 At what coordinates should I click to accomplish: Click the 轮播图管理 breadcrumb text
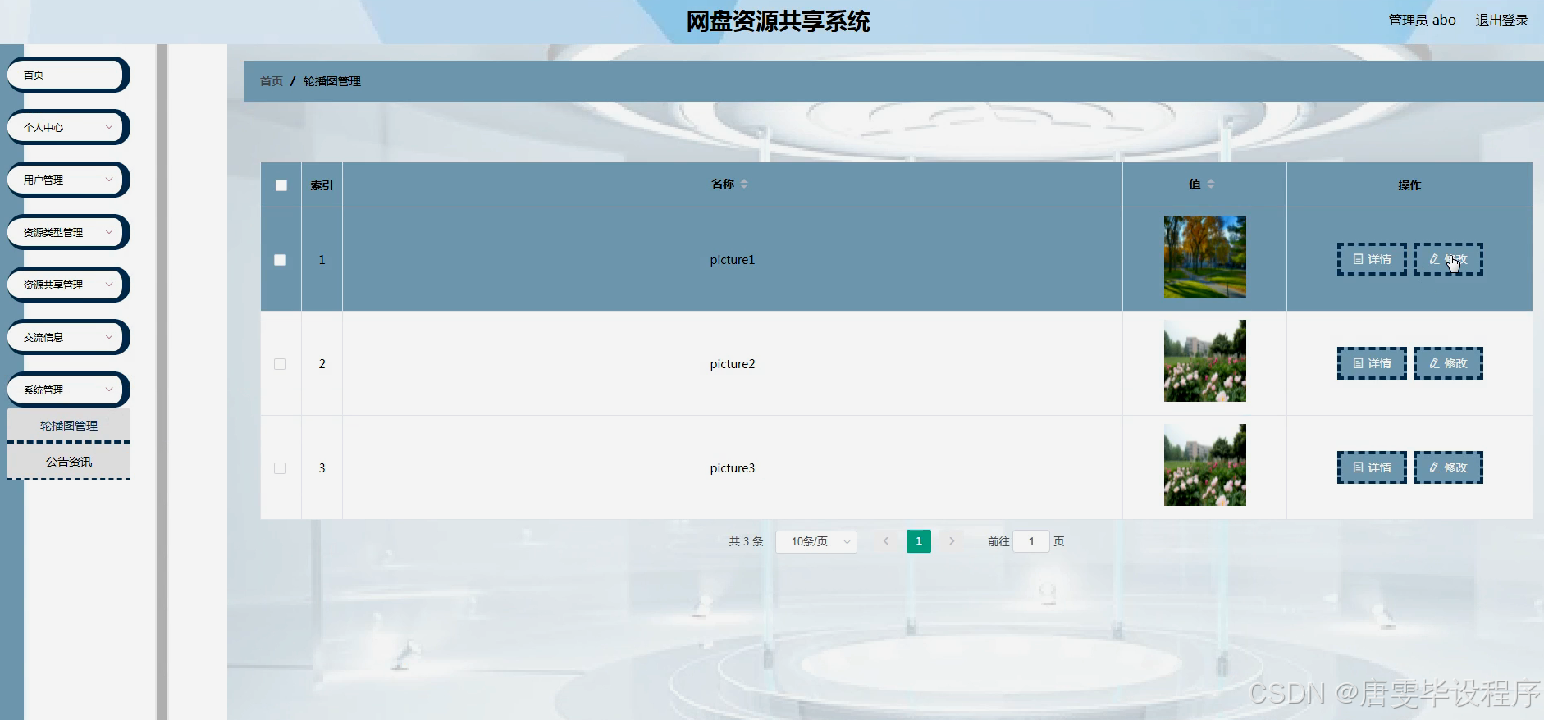pyautogui.click(x=332, y=81)
